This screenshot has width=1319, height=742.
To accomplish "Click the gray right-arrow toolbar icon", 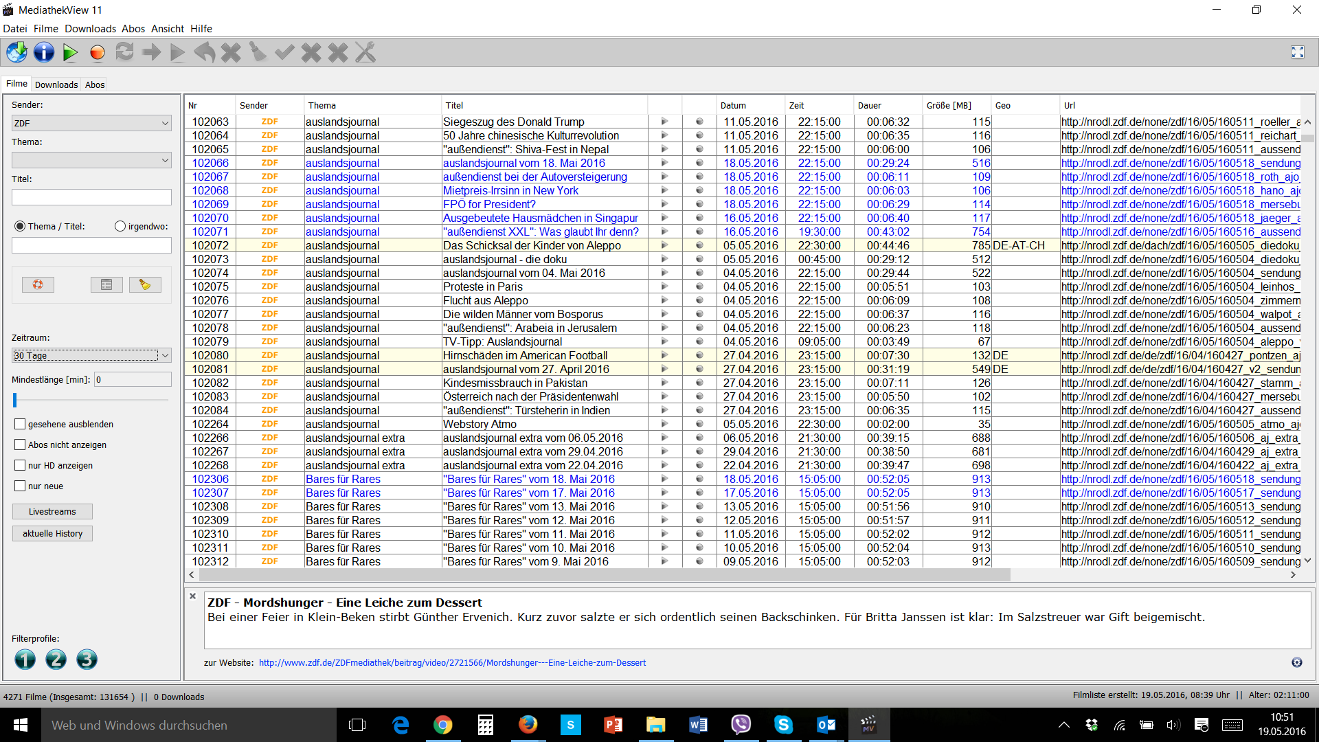I will pyautogui.click(x=151, y=52).
